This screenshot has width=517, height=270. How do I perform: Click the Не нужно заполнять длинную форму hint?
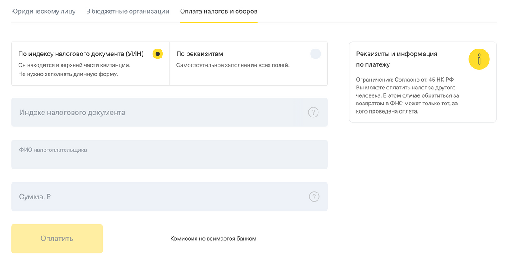tap(68, 74)
